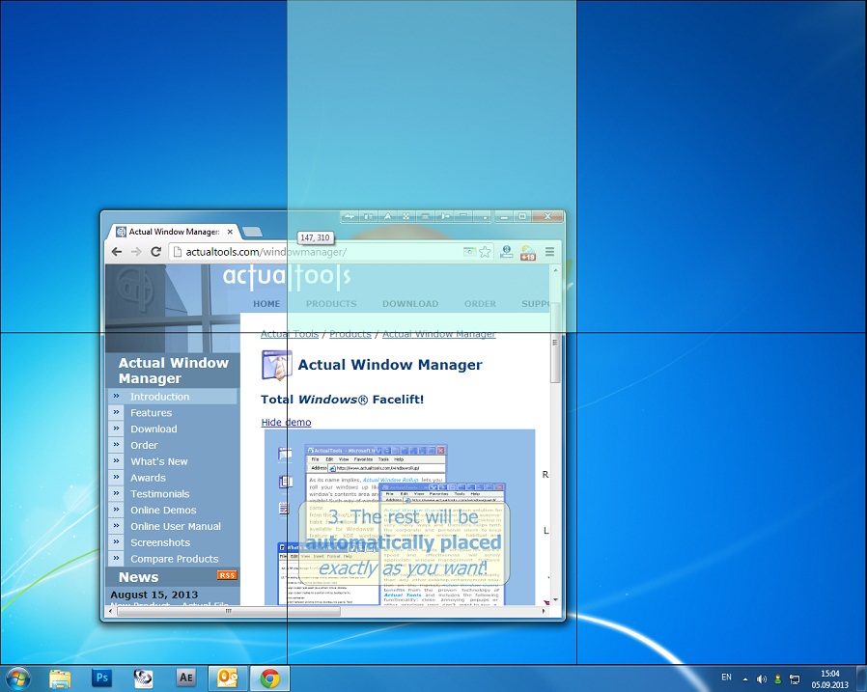The width and height of the screenshot is (867, 692).
Task: Switch to Outlook on the taskbar
Action: (x=227, y=678)
